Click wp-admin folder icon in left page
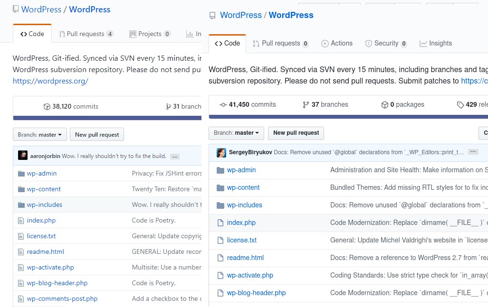Screen dimensions: 488x307 coord(21,173)
